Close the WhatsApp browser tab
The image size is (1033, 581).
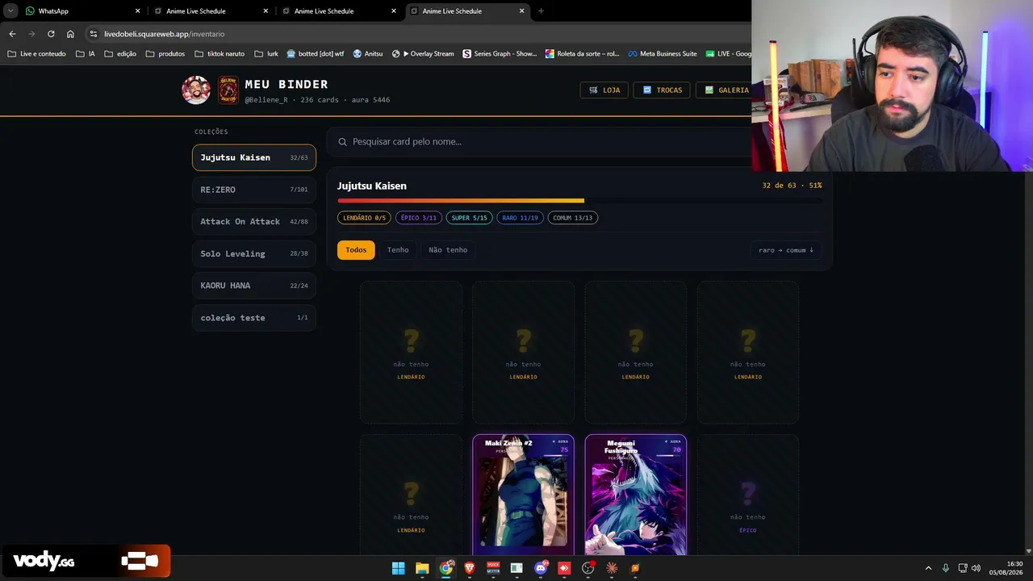point(137,11)
